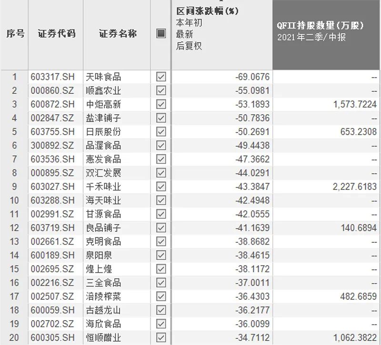The image size is (381, 345).
Task: Click stock code 603536.SH
Action: pyautogui.click(x=52, y=159)
